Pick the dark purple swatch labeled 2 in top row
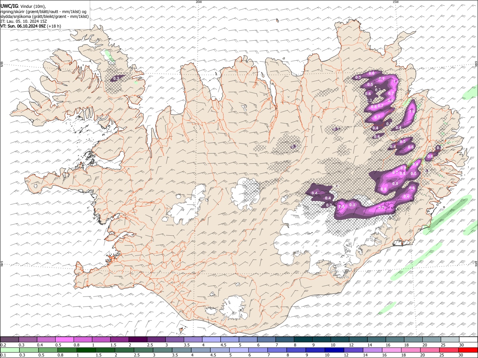Image resolution: width=478 pixels, height=358 pixels. 138,339
